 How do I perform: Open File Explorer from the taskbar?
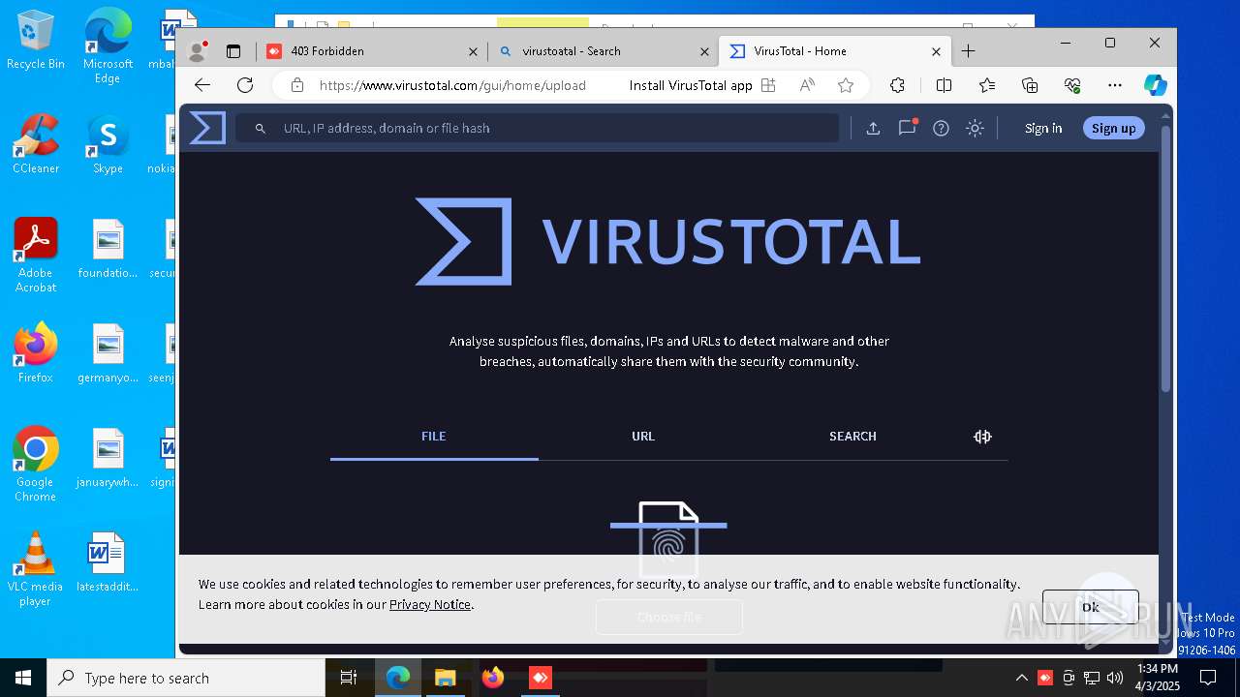(445, 678)
